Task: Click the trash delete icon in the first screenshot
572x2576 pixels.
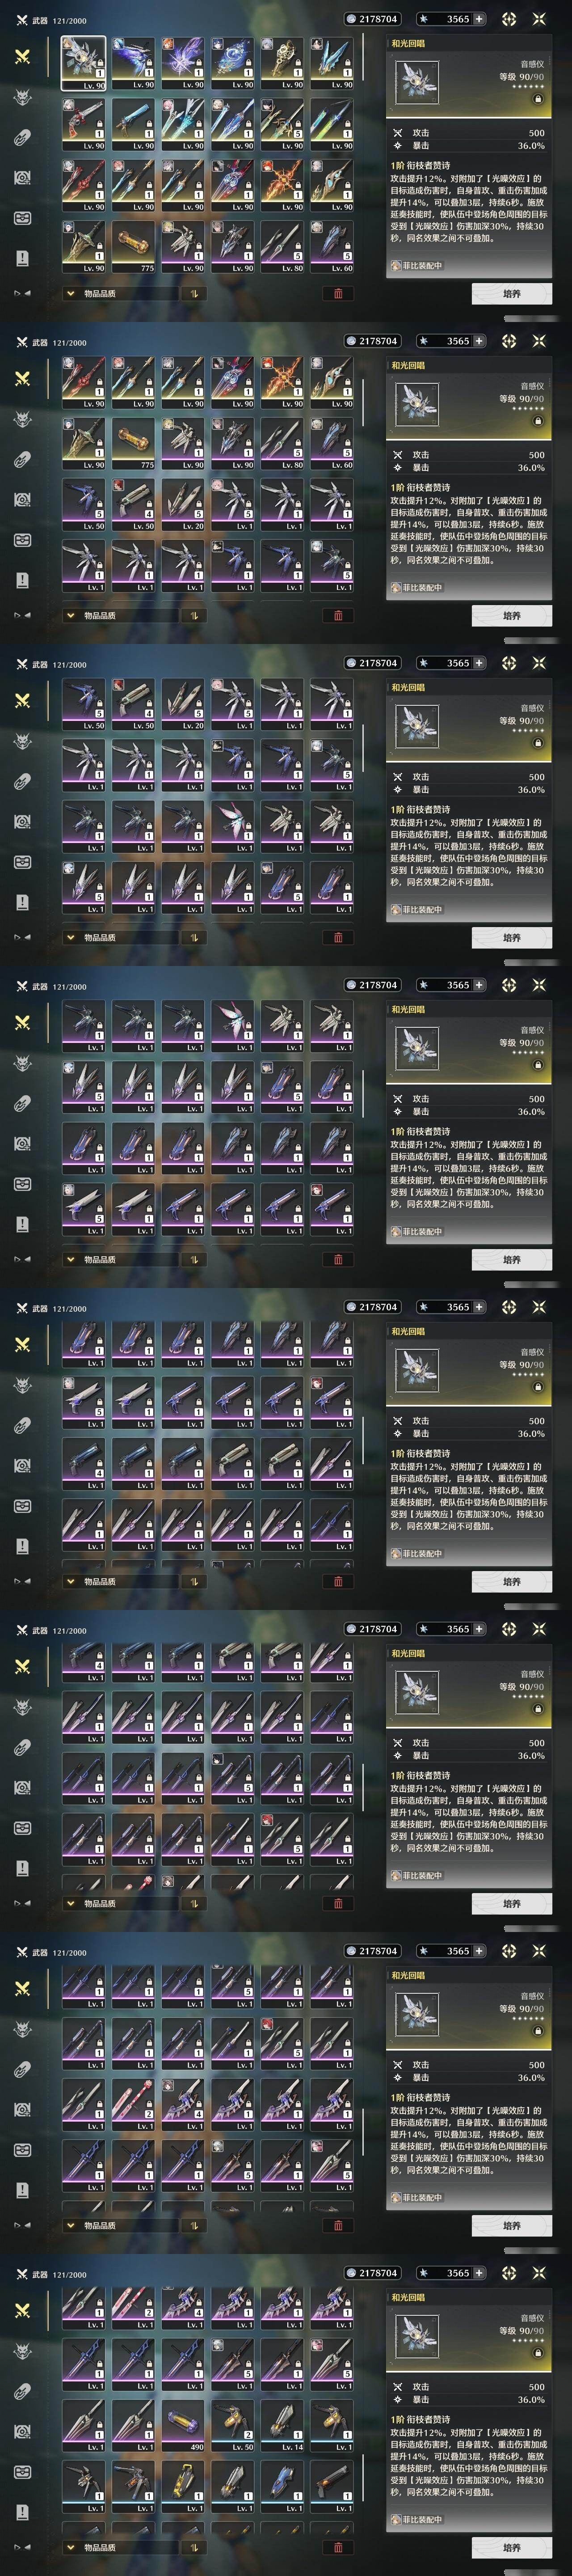Action: [337, 293]
